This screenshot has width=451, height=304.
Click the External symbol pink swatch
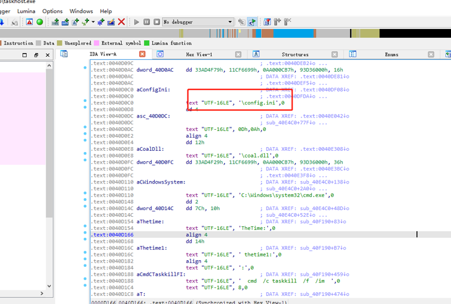(x=97, y=43)
